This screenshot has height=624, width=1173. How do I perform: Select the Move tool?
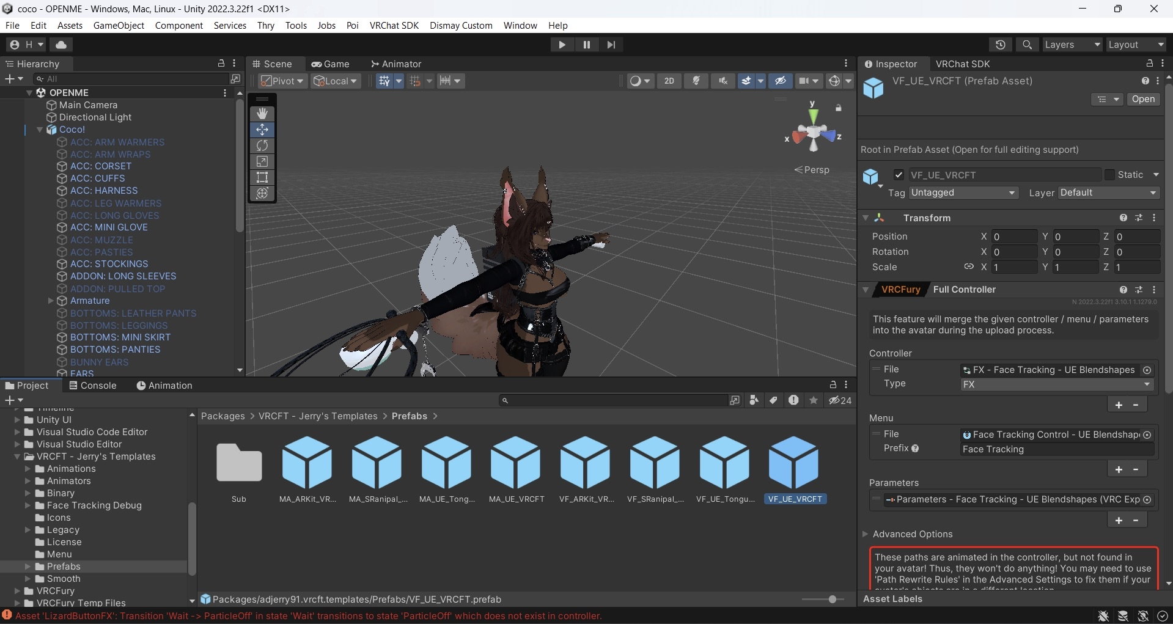coord(262,130)
